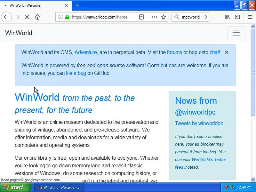Open page actions three-dots menu
The image size is (256, 192).
pos(155,17)
